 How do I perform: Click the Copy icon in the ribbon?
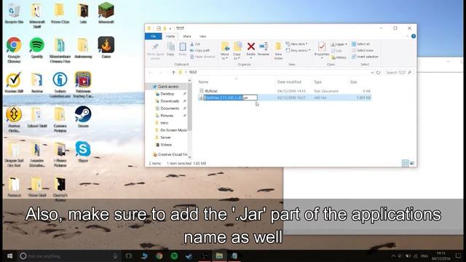pyautogui.click(x=170, y=47)
